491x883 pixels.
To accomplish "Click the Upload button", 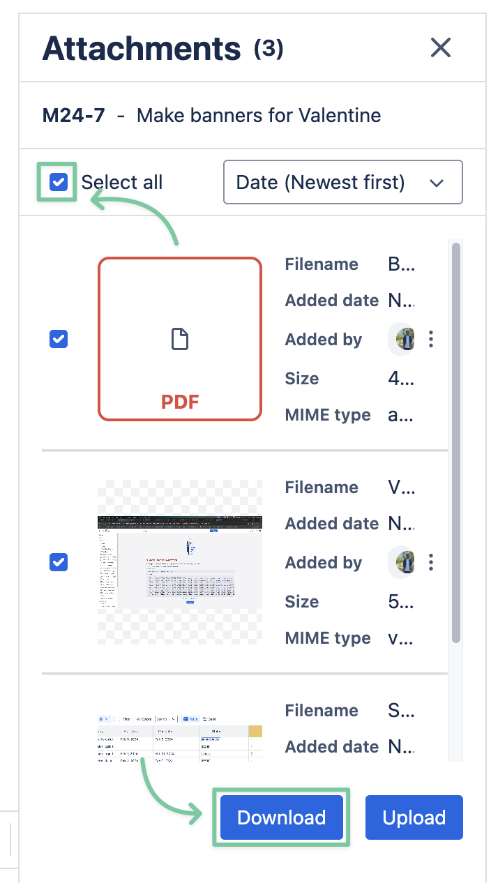I will pos(414,817).
